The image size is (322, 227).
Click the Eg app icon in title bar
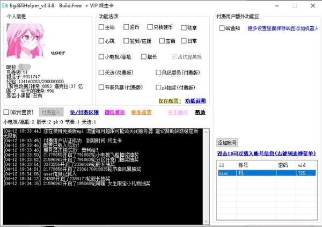coord(4,5)
